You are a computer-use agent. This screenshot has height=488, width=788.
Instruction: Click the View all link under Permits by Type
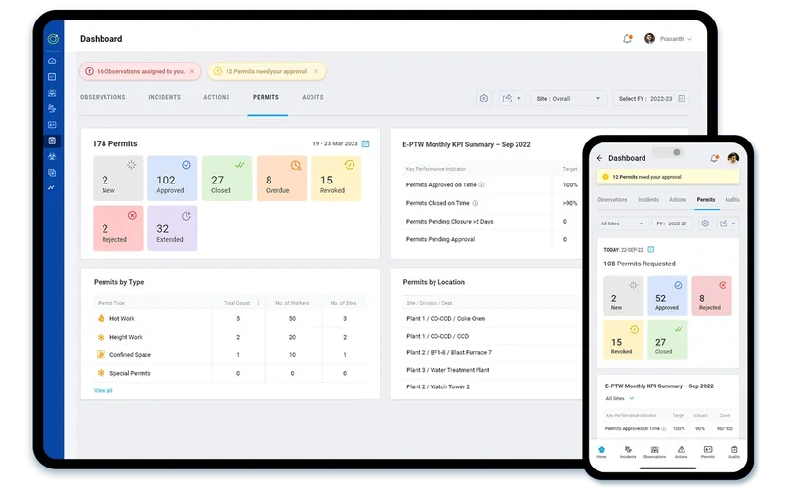coord(104,390)
